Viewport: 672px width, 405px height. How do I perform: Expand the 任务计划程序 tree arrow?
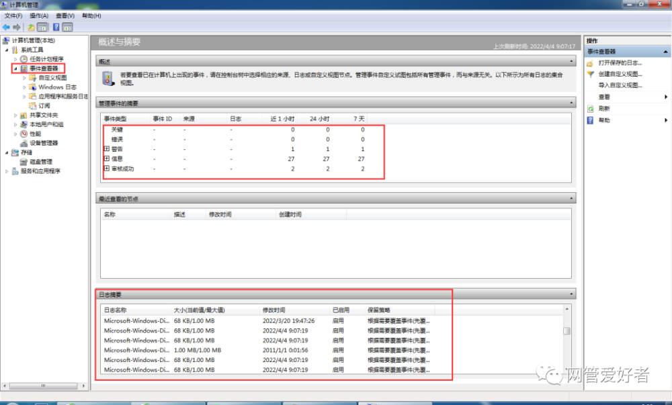point(15,59)
